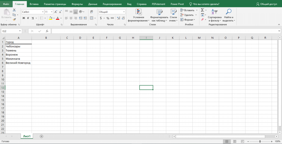The height and width of the screenshot is (144, 282).
Task: Add a new sheet with plus icon
Action: click(x=42, y=136)
